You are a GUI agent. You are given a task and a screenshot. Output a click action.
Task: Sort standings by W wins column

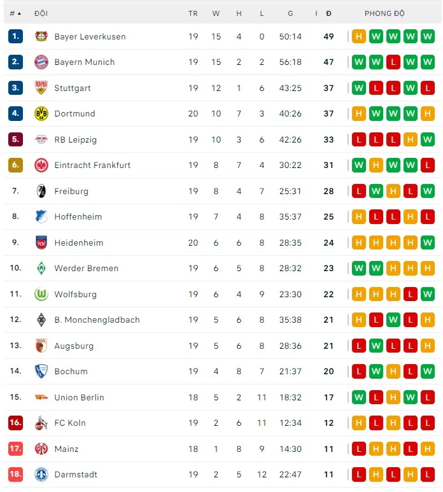pos(216,13)
